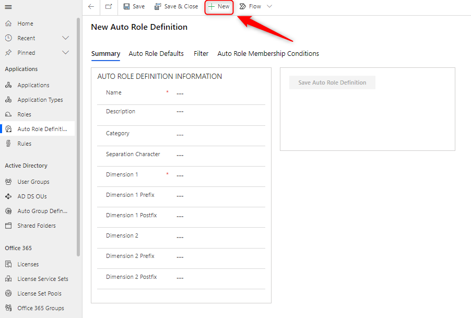Select Rules in the sidebar

coord(24,144)
